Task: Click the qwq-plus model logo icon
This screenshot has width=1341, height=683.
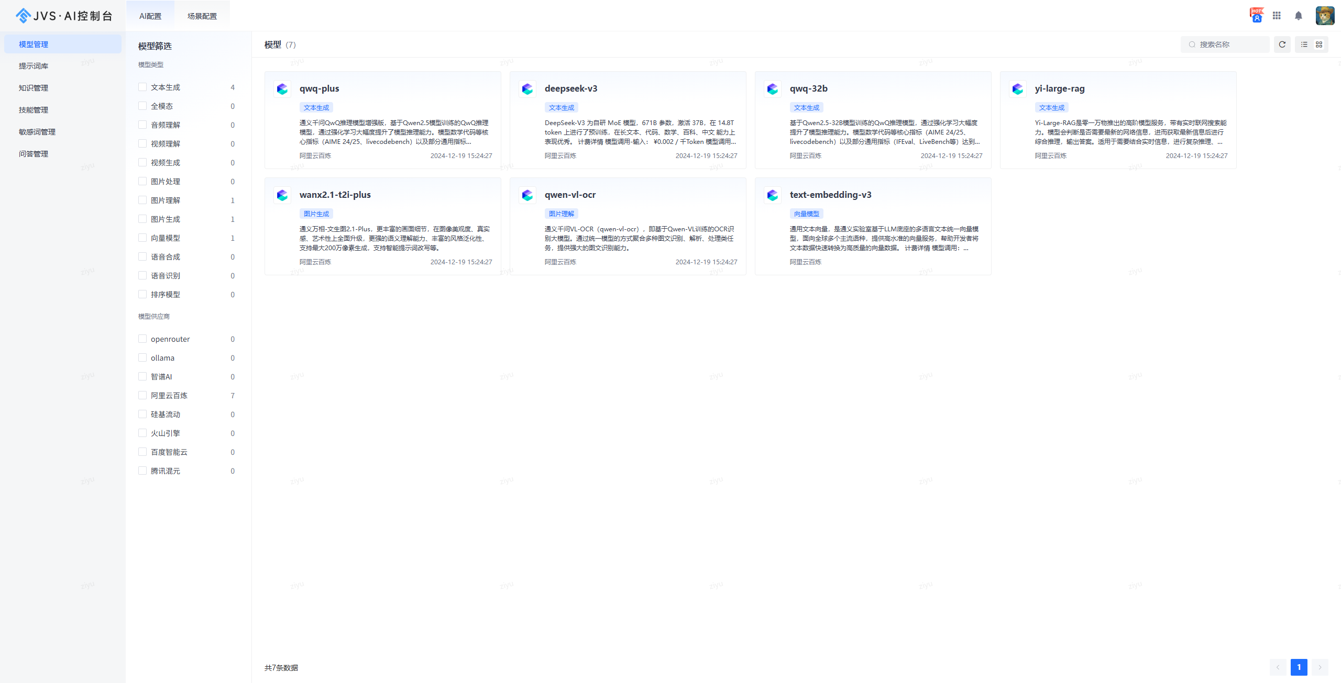Action: (282, 89)
